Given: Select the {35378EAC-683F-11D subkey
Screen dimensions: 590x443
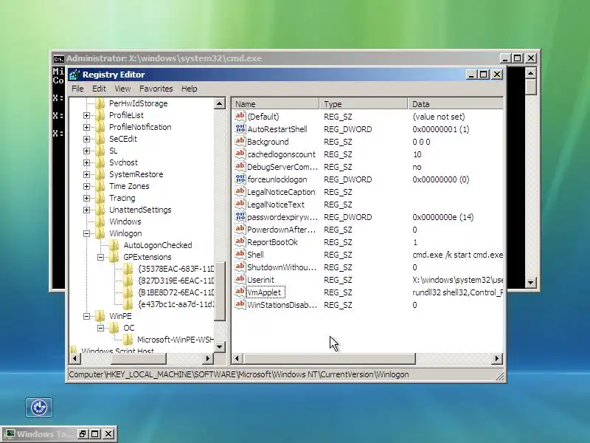Looking at the screenshot, I should [x=176, y=269].
